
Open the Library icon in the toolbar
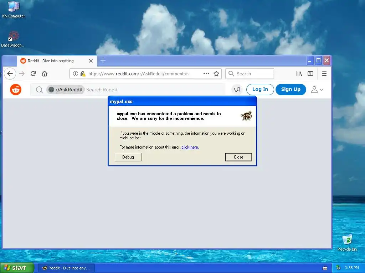click(299, 74)
